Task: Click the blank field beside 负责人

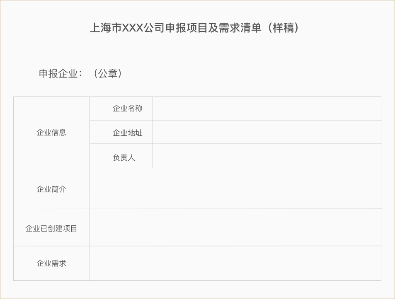Action: coord(267,156)
